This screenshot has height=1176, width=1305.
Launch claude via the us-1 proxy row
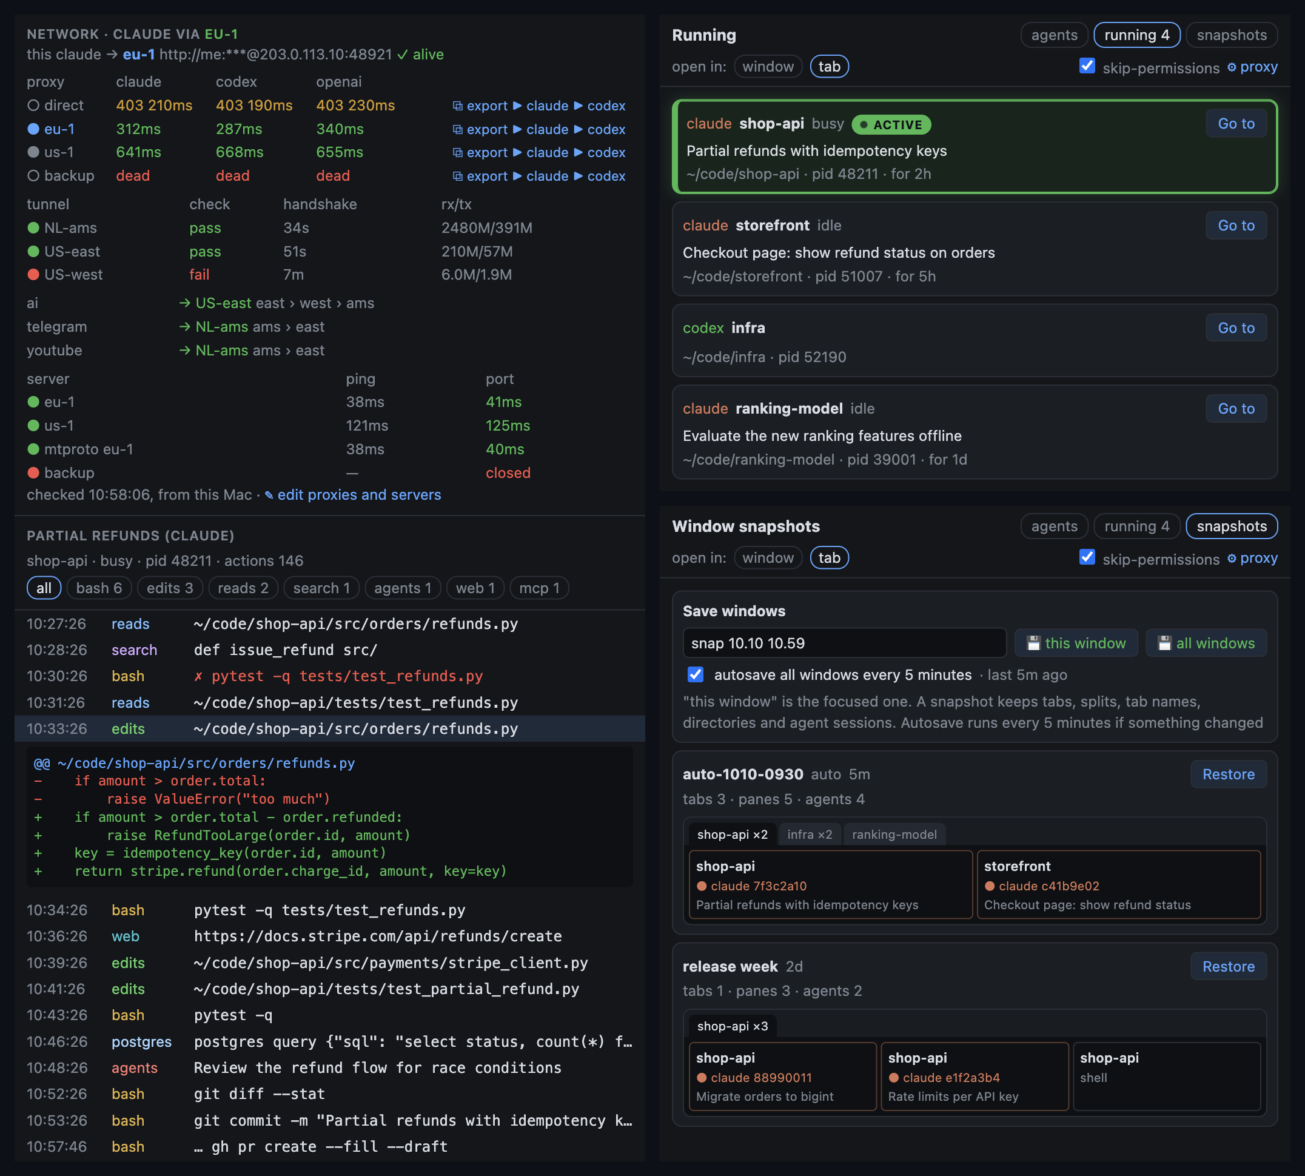click(540, 152)
